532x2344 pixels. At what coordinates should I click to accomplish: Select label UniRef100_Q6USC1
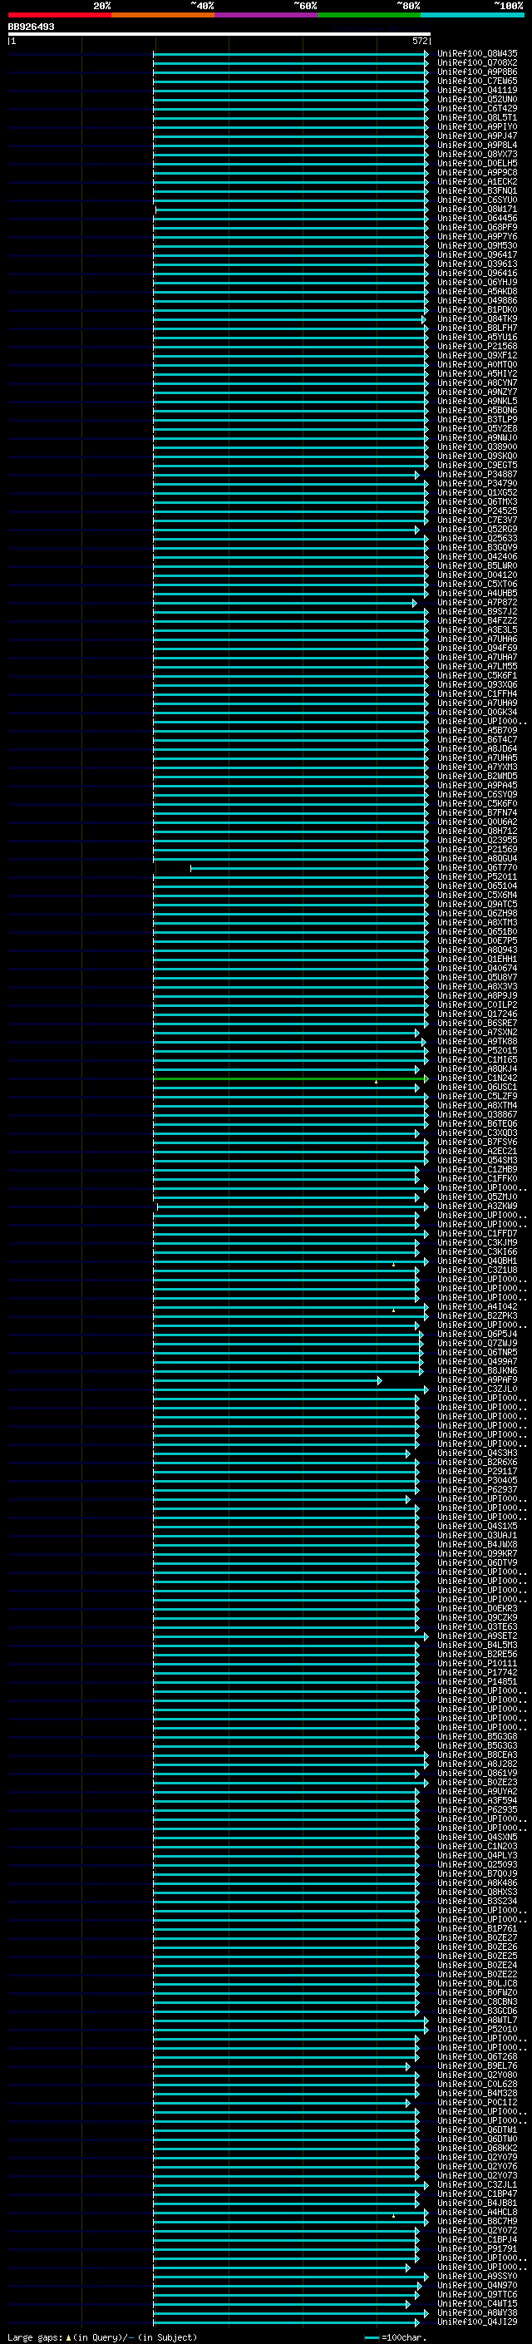pyautogui.click(x=477, y=1087)
